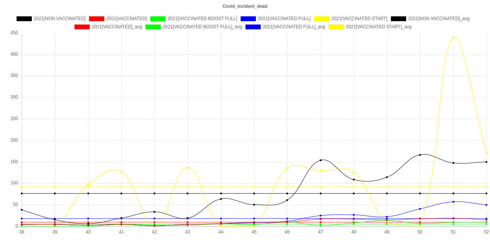This screenshot has height=245, width=490.
Task: Select the blue curve point at week 51
Action: pyautogui.click(x=453, y=202)
